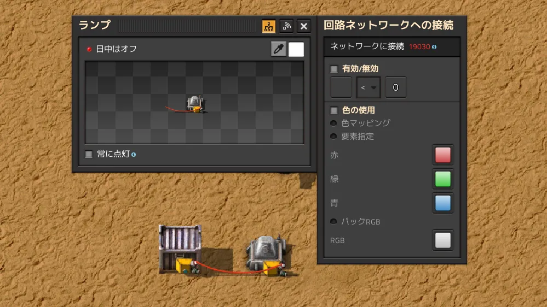Image resolution: width=547 pixels, height=307 pixels.
Task: Pick the green signal slot for 緑
Action: 443,179
